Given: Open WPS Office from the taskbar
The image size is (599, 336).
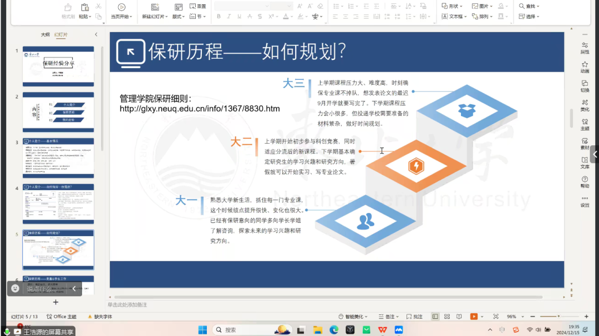Looking at the screenshot, I should [x=382, y=330].
